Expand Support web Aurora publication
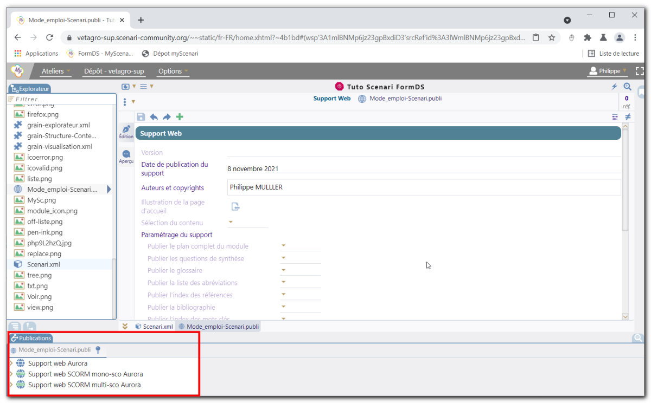The height and width of the screenshot is (403, 651). (11, 363)
